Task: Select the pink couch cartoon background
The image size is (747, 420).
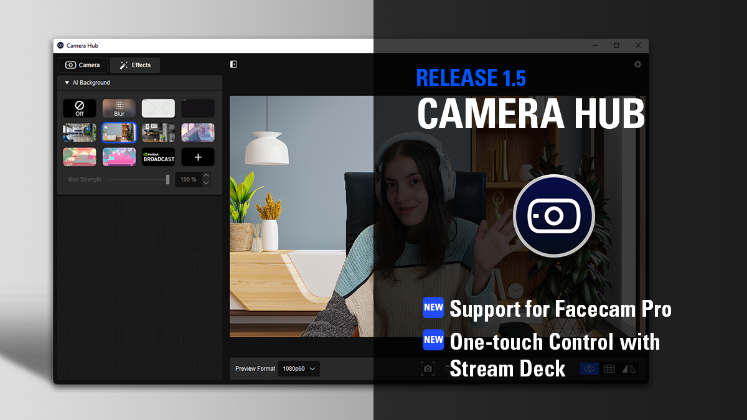Action: click(x=119, y=157)
